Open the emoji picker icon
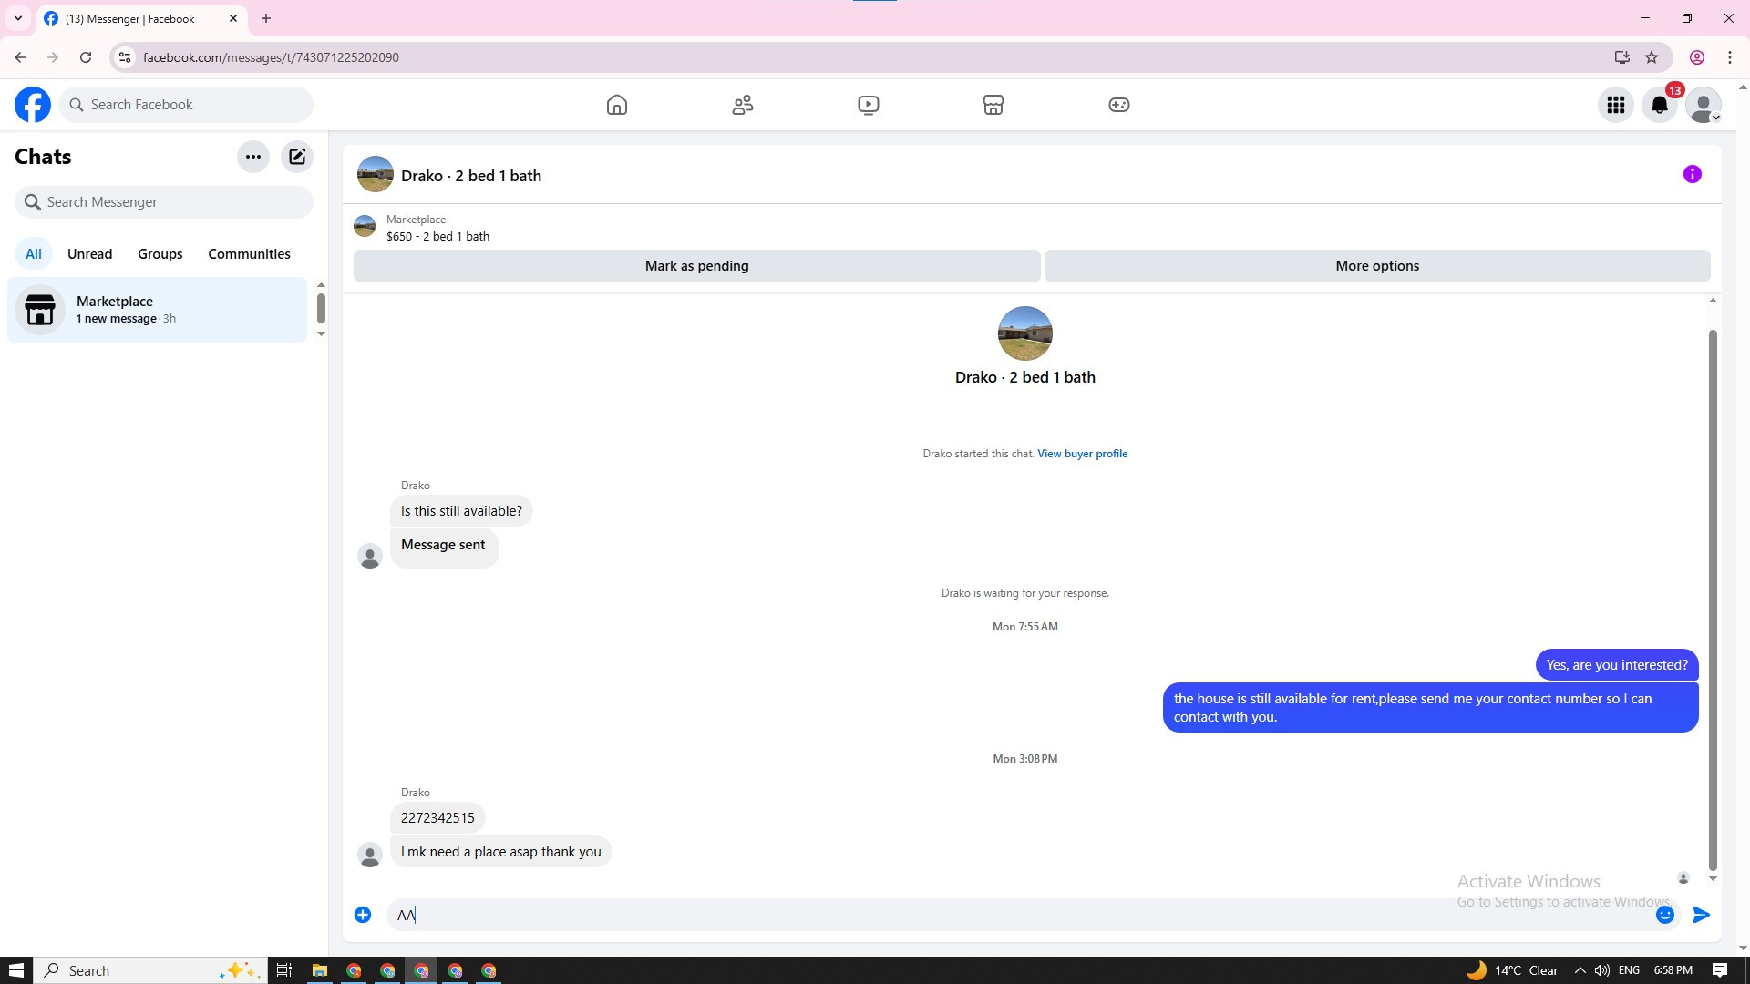The height and width of the screenshot is (984, 1750). click(x=1664, y=915)
